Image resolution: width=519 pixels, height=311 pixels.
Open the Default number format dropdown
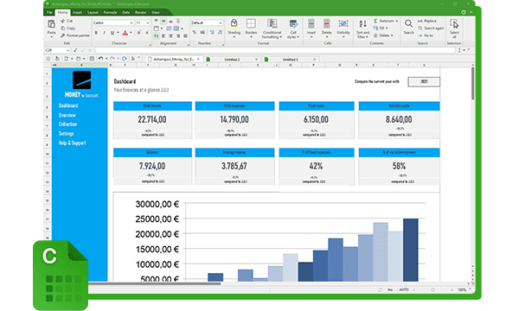pyautogui.click(x=221, y=22)
